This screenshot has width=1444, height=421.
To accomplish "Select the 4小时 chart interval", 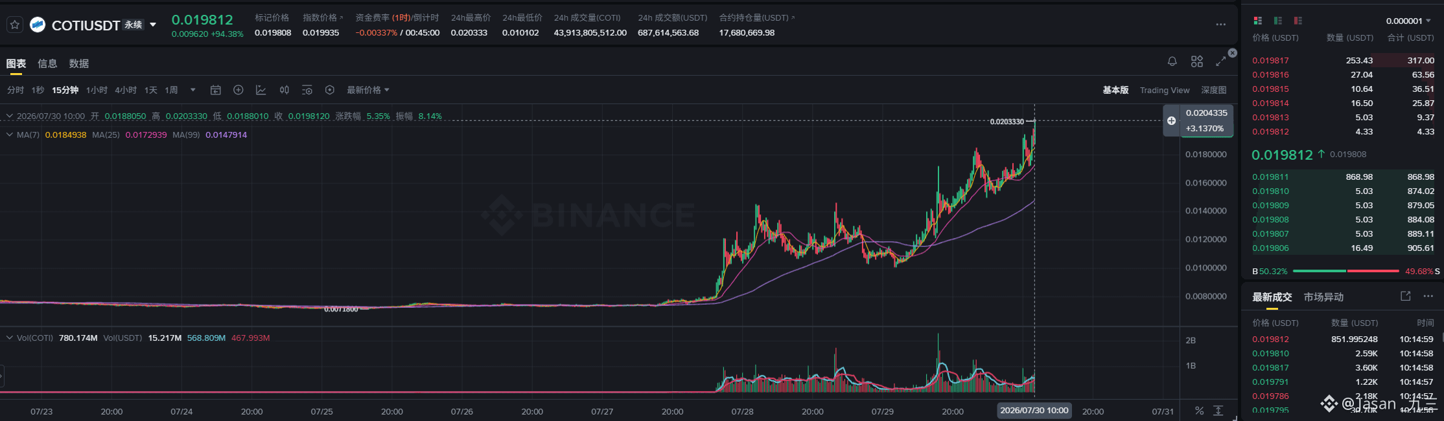I will pos(126,90).
